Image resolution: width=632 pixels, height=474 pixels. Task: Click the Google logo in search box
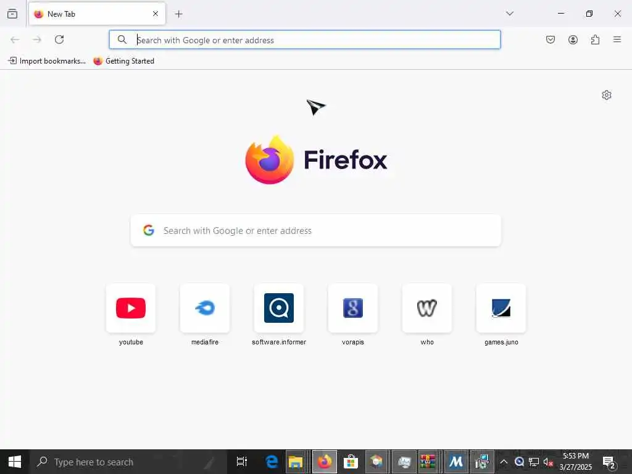point(149,230)
